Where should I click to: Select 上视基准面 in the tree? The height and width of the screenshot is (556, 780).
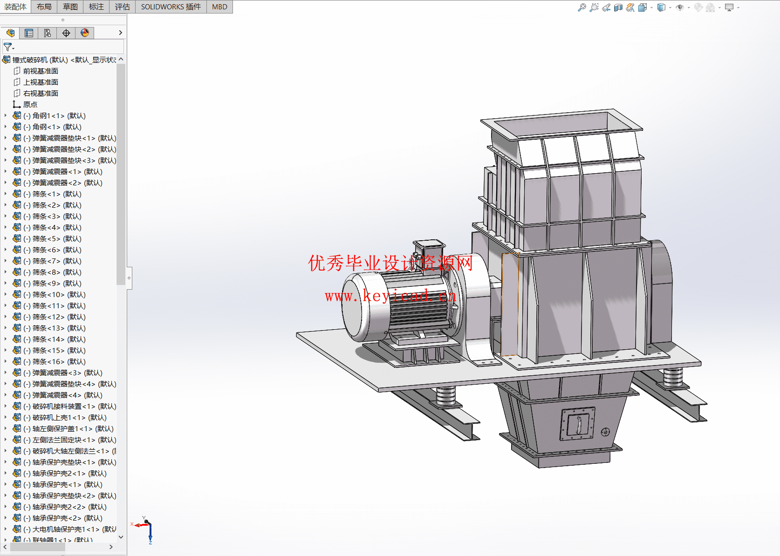41,82
